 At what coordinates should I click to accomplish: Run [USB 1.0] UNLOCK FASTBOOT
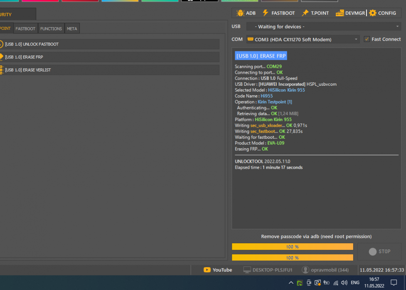click(110, 44)
